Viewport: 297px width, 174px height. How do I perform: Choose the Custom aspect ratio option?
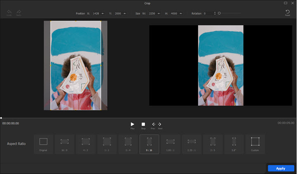pos(255,143)
